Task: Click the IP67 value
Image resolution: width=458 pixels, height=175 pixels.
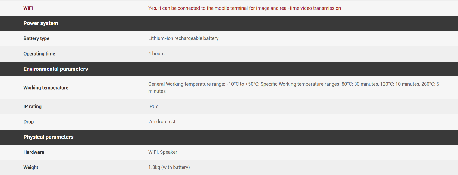Action: (x=153, y=106)
